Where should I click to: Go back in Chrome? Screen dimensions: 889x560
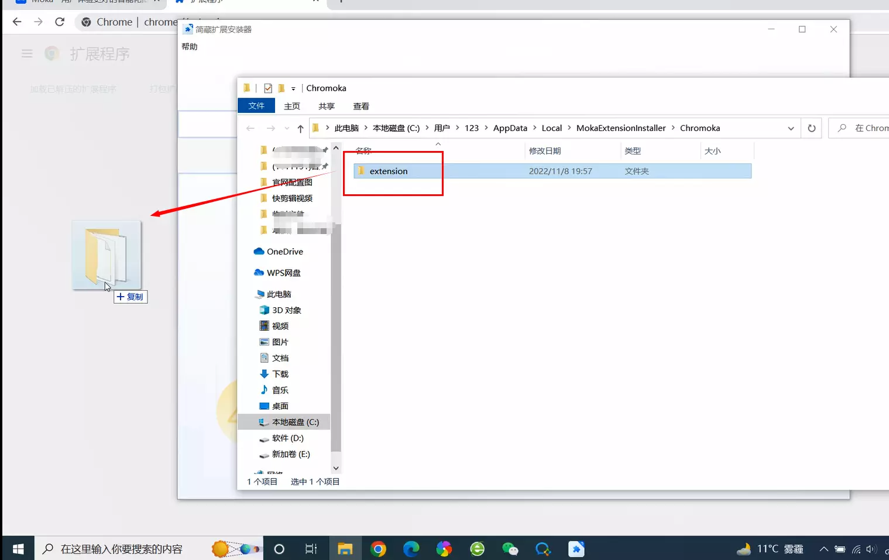(x=17, y=22)
